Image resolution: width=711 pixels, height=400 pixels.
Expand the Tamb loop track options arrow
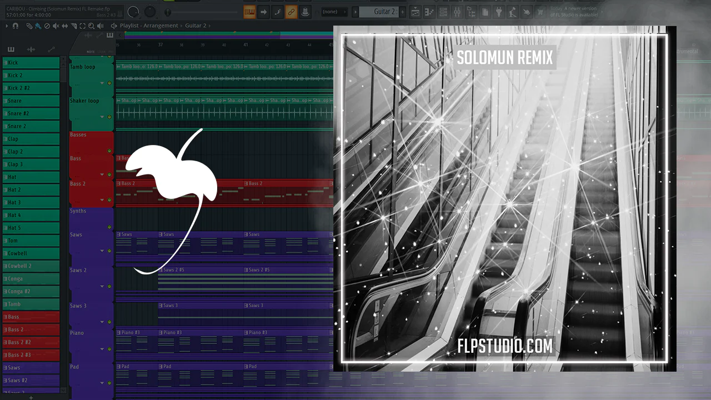[x=102, y=83]
